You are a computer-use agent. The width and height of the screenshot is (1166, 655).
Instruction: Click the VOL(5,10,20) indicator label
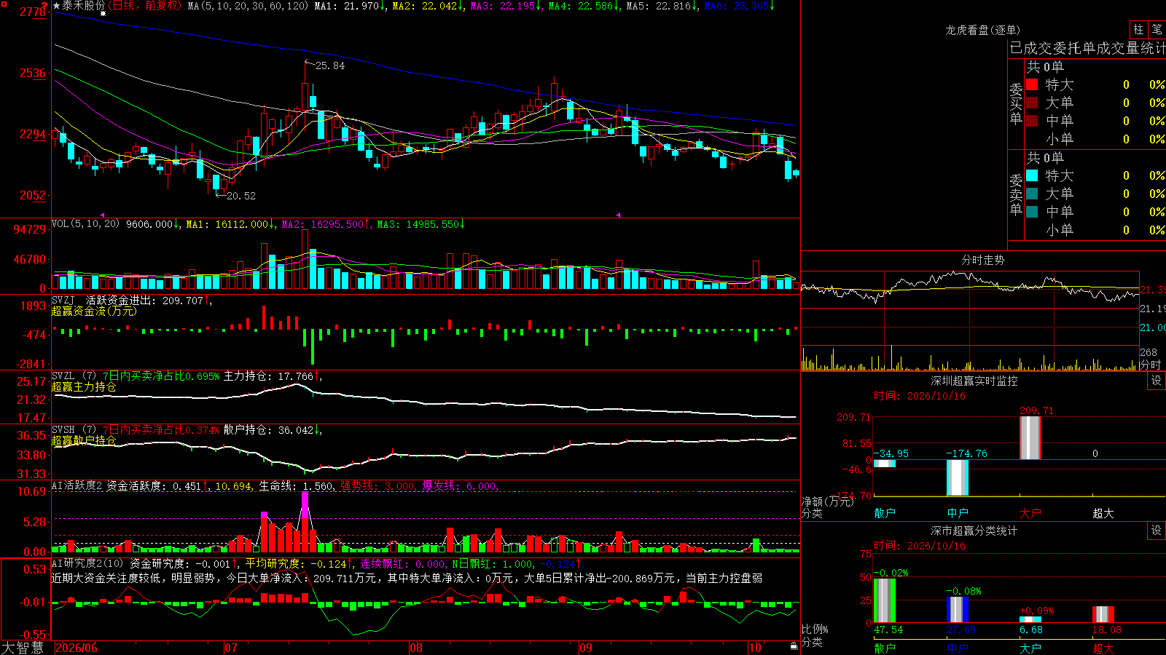85,224
